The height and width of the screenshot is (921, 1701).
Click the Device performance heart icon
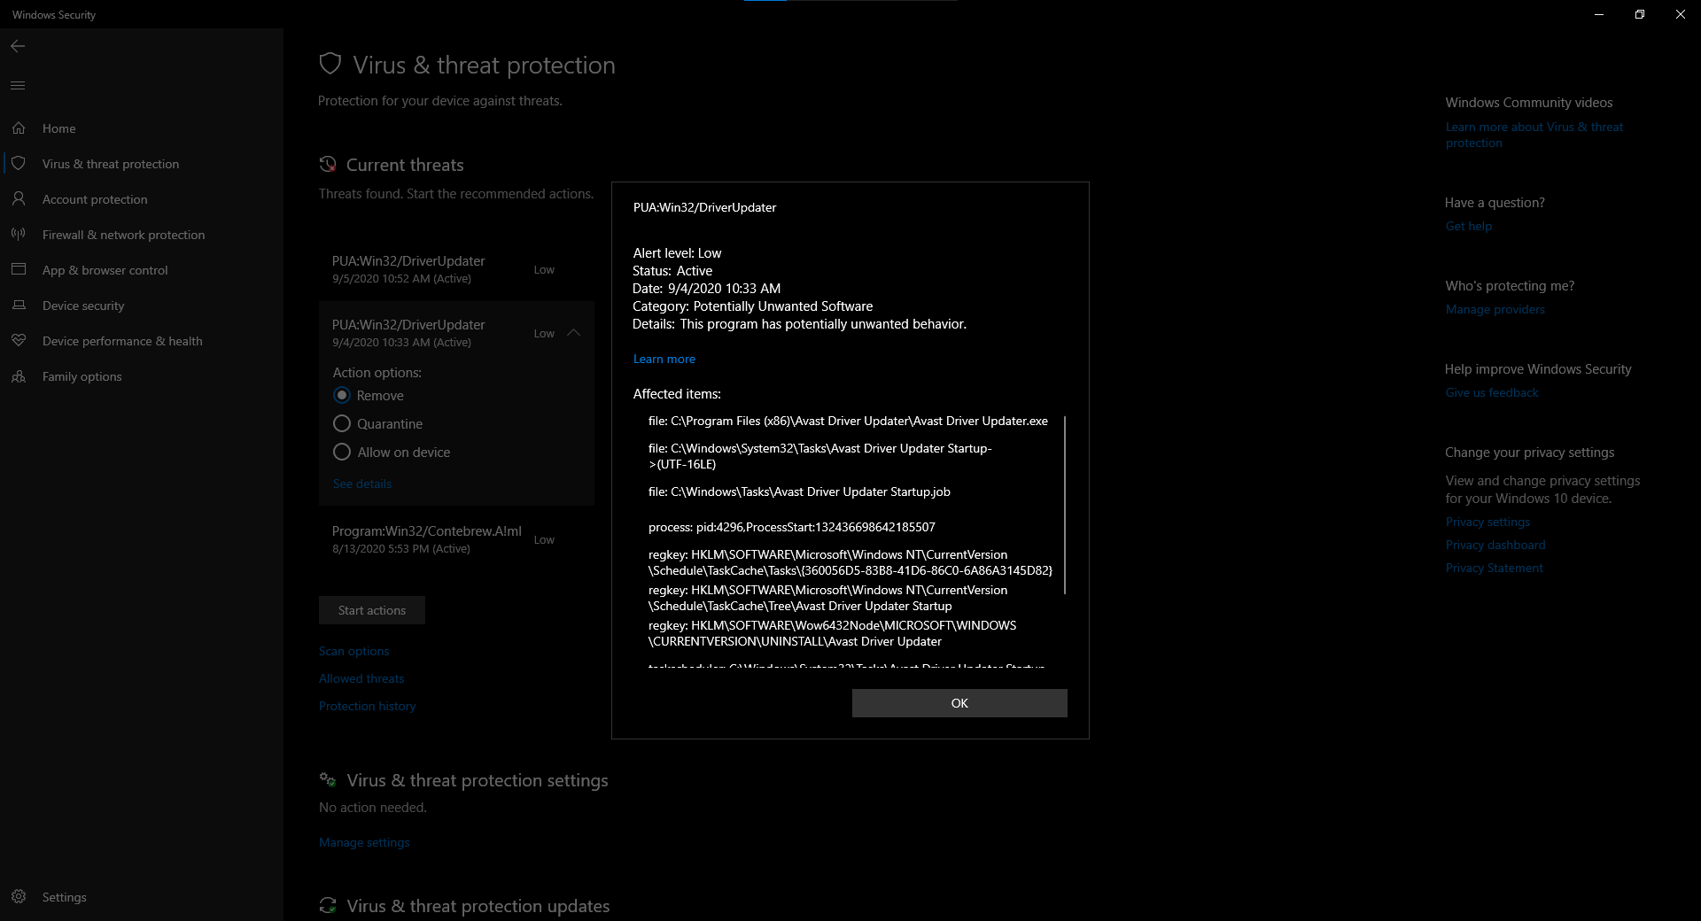(19, 341)
